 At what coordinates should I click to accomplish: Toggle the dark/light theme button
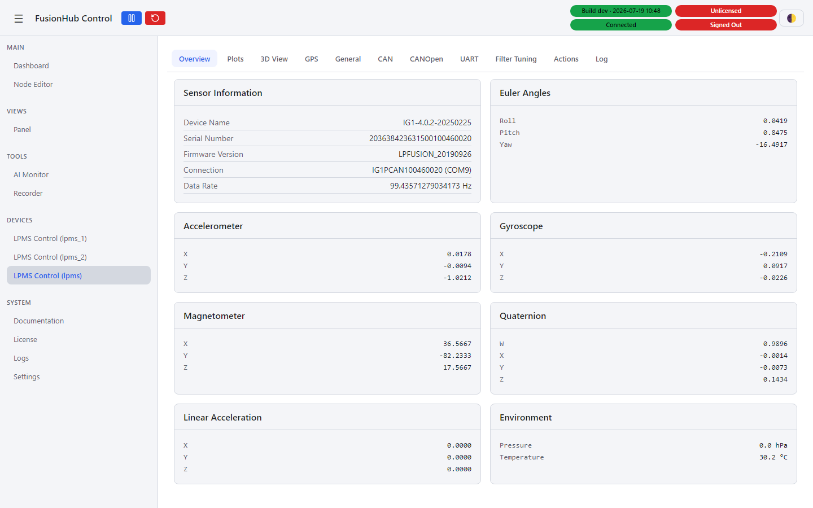(x=792, y=18)
